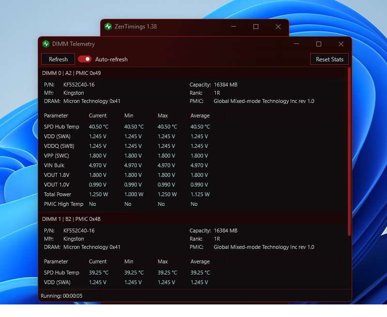Click the DIMM Telemetry app icon
The width and height of the screenshot is (387, 317).
[x=45, y=44]
